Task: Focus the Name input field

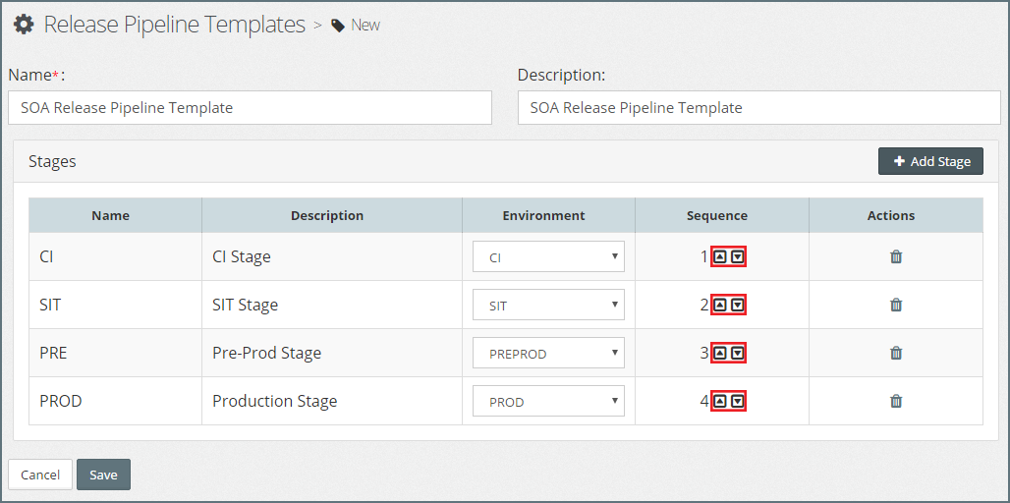Action: 250,108
